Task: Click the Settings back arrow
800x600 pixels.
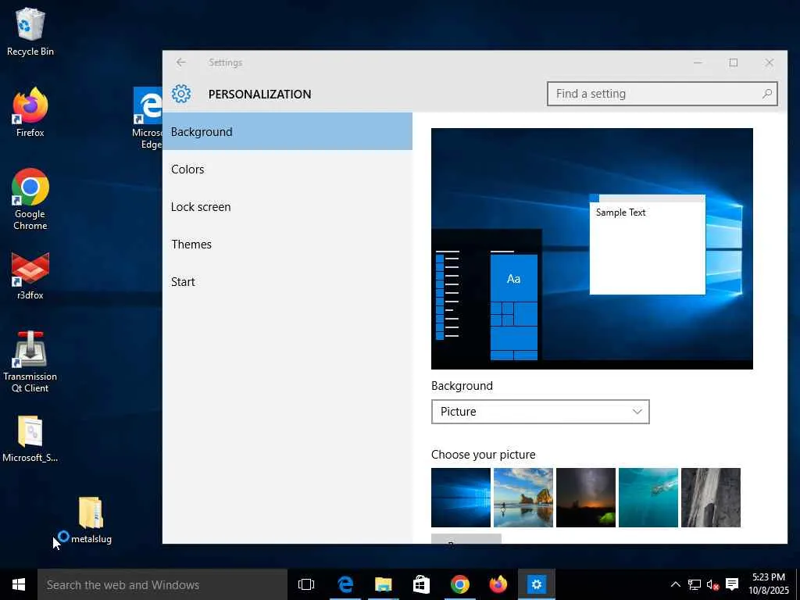Action: pyautogui.click(x=181, y=62)
